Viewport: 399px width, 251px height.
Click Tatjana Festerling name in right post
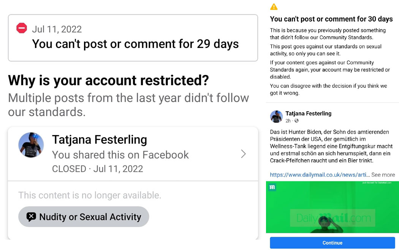[x=309, y=114]
